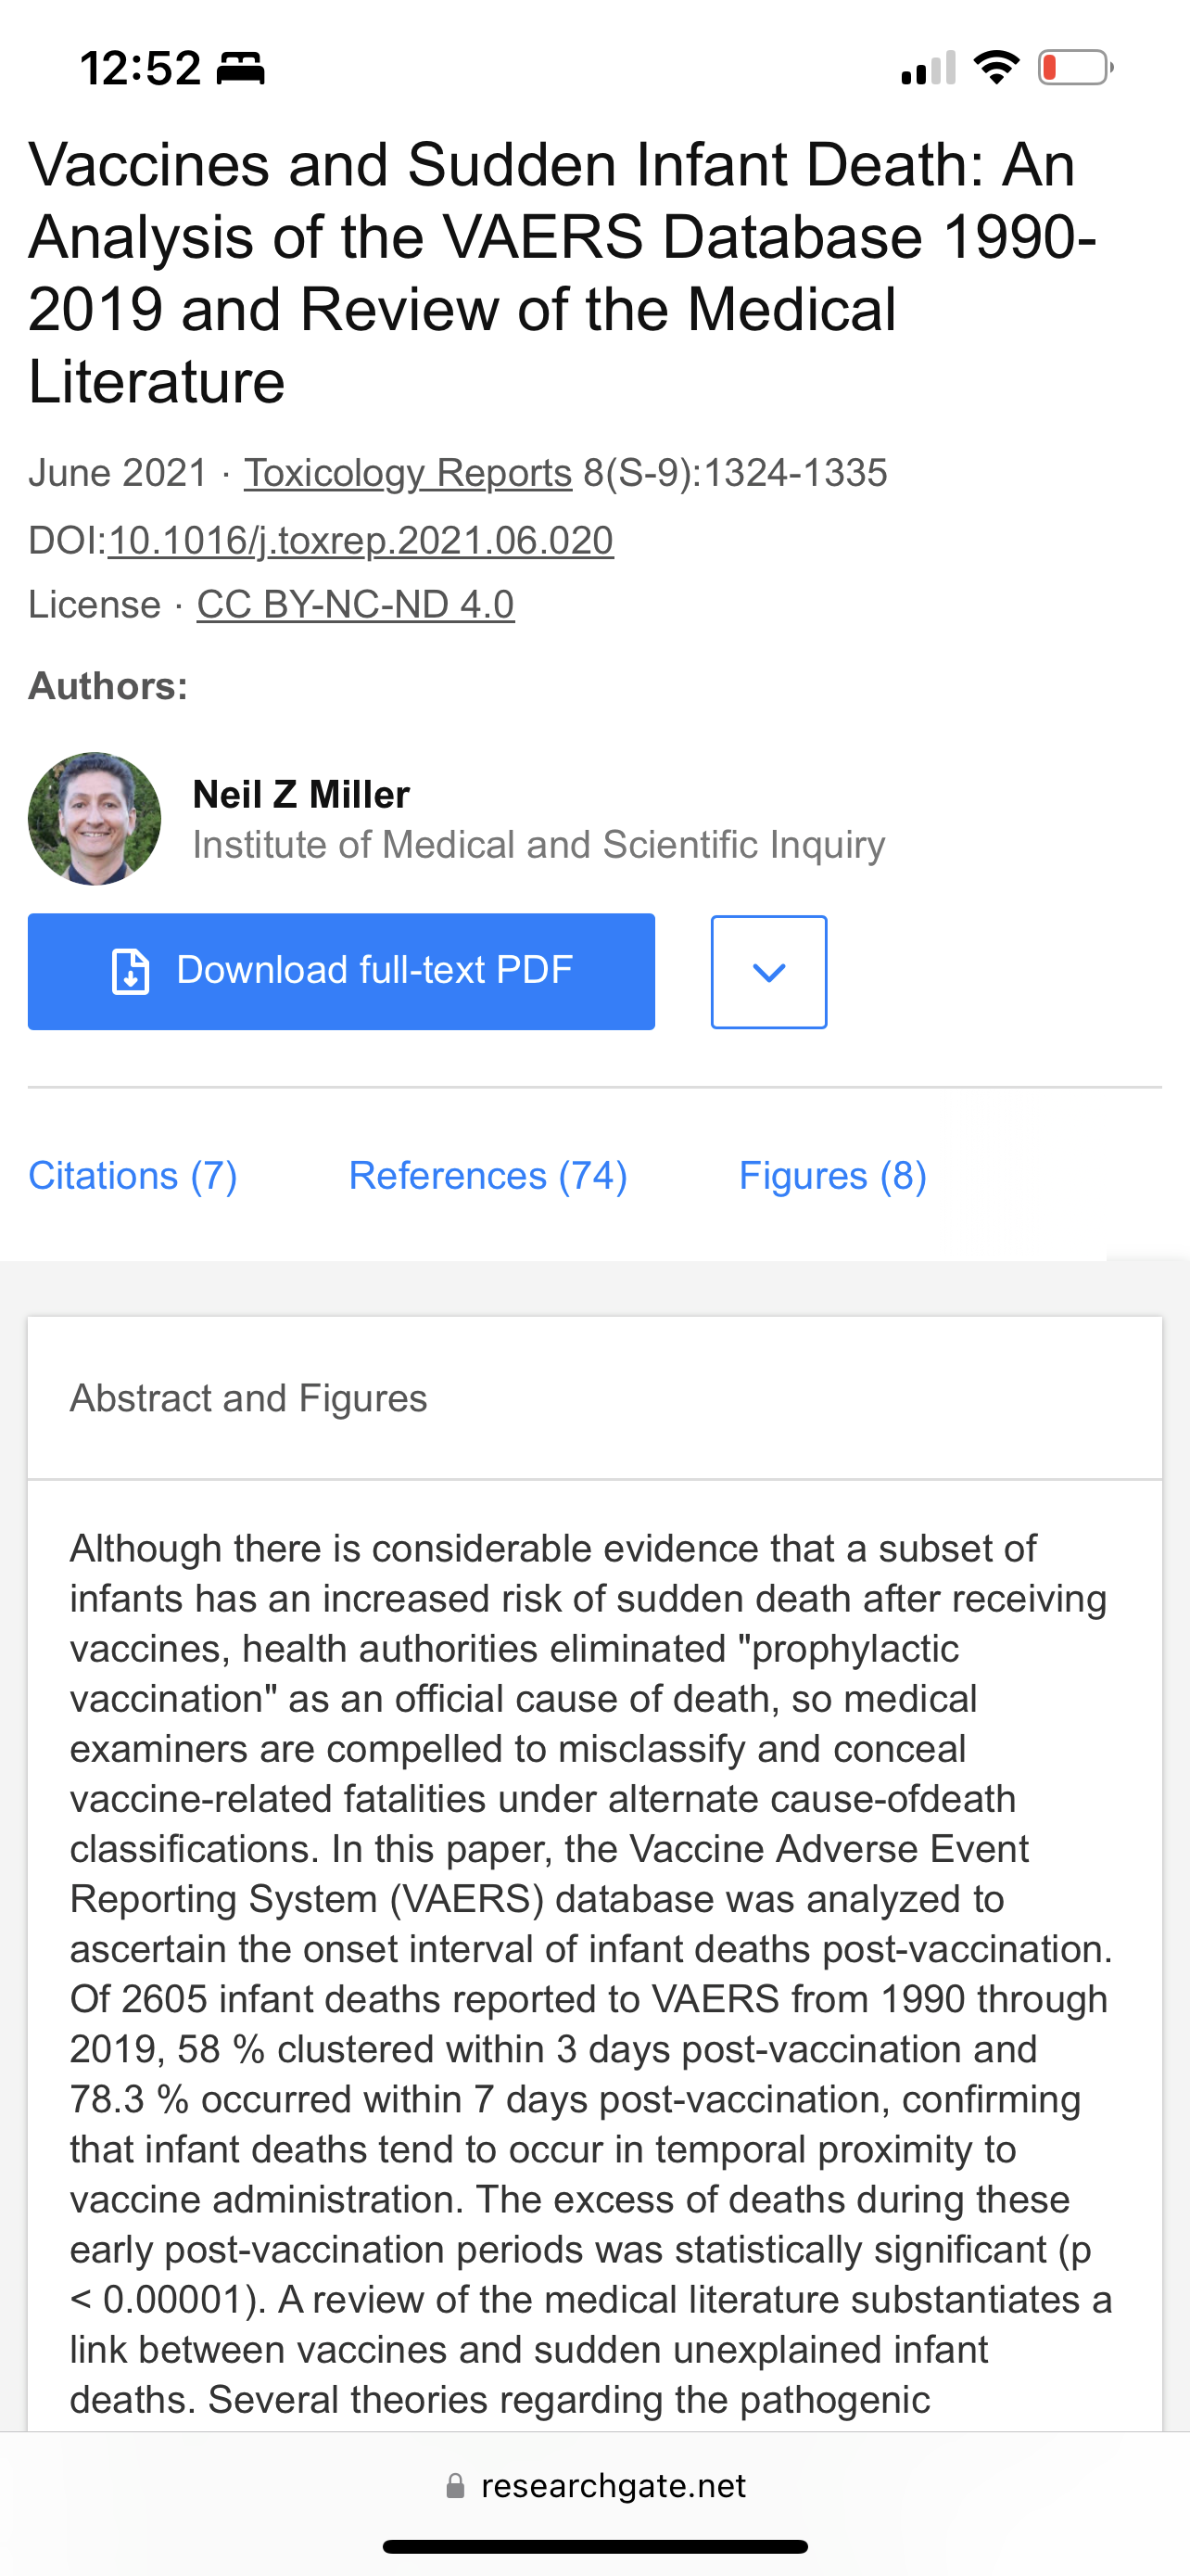
Task: Switch to the References (74) tab
Action: 487,1175
